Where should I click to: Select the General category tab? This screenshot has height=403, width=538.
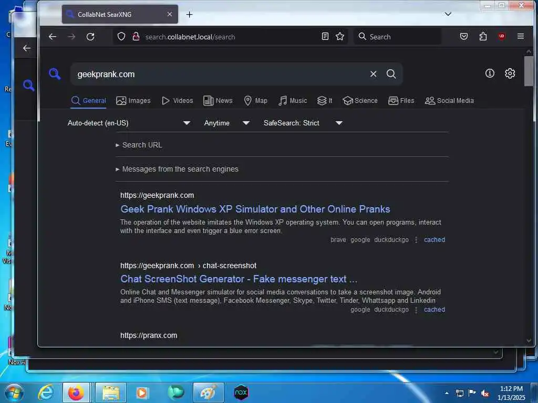click(x=88, y=101)
